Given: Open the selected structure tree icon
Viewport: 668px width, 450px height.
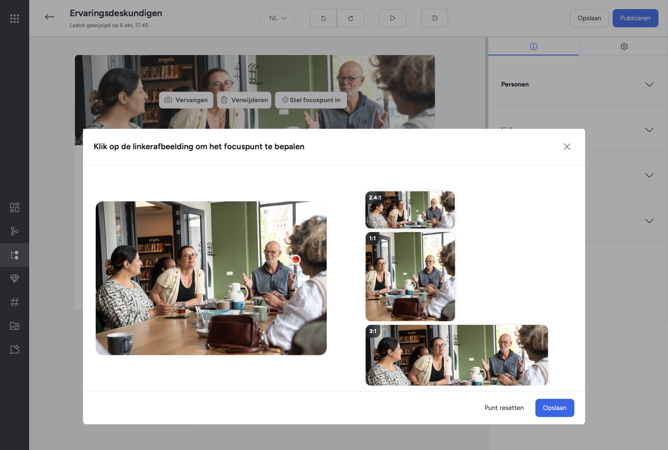Looking at the screenshot, I should [15, 255].
